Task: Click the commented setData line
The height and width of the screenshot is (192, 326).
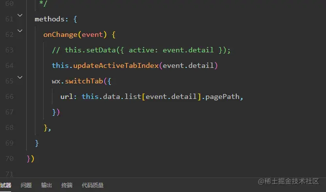Action: click(x=141, y=50)
